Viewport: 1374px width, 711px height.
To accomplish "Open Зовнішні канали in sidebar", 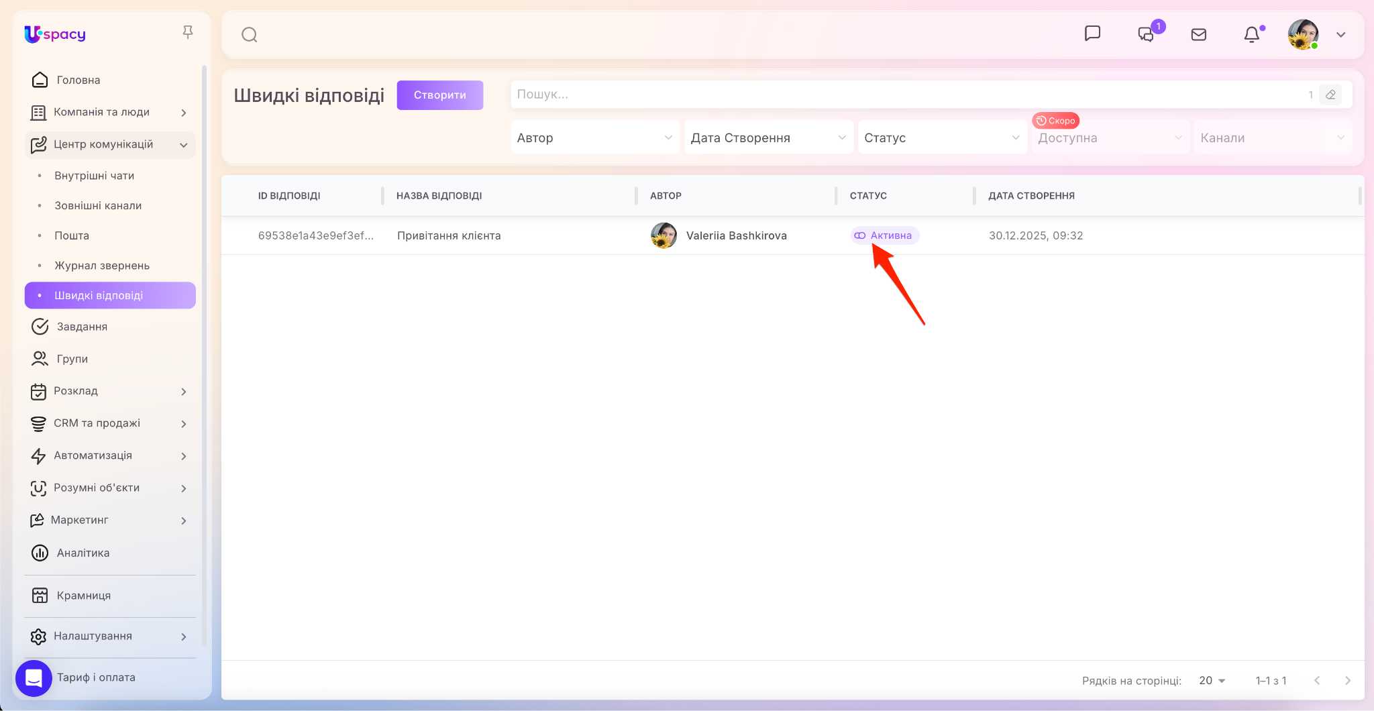I will pyautogui.click(x=98, y=205).
